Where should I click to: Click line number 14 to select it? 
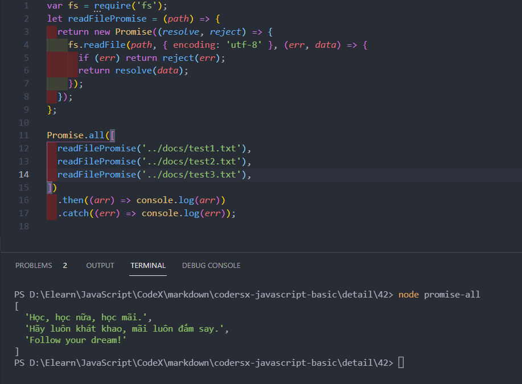click(x=23, y=174)
